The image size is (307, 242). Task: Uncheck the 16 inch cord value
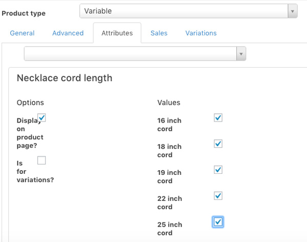coord(218,118)
